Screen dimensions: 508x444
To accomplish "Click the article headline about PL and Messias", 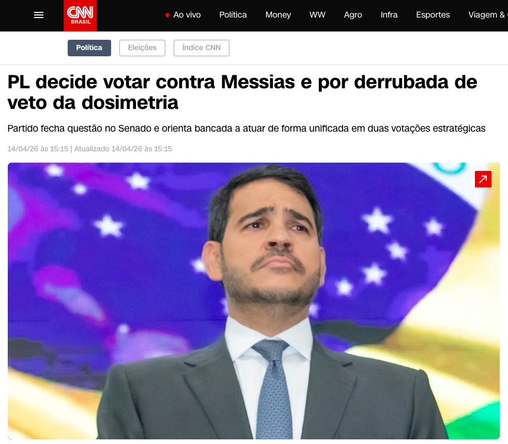I will pyautogui.click(x=242, y=92).
